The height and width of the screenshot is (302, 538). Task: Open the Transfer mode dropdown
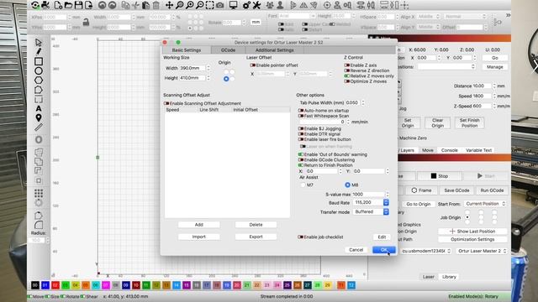point(371,212)
